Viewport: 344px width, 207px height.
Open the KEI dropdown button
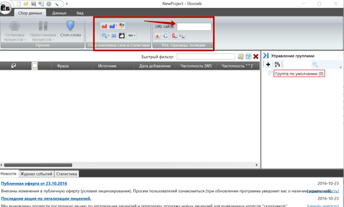click(132, 36)
